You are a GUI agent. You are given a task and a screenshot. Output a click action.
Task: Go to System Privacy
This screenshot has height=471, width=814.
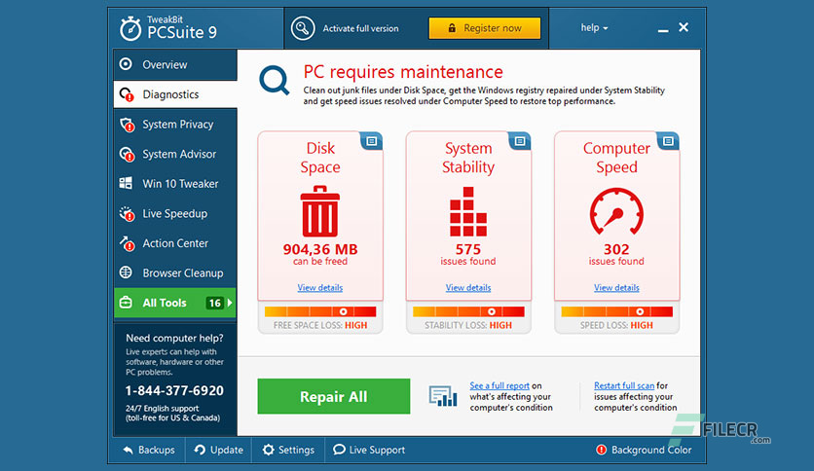[x=175, y=125]
